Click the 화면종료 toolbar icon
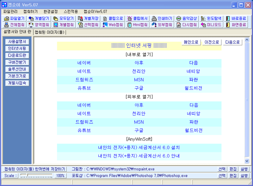This screenshot has height=186, width=253. (228, 25)
